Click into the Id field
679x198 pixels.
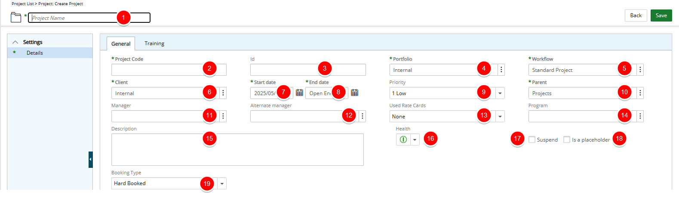308,70
